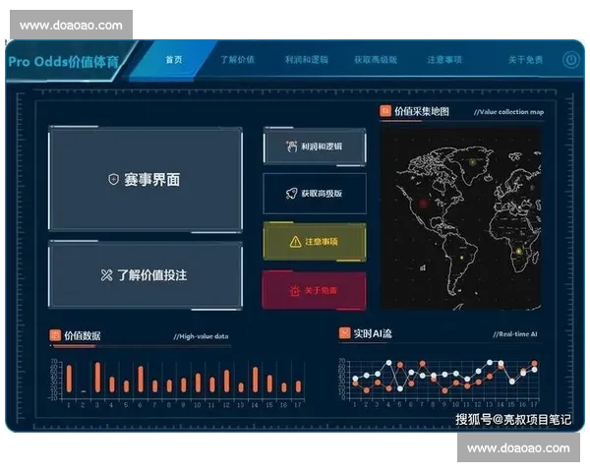Click the orange icon beside 价值数据
590x472 pixels.
[55, 335]
